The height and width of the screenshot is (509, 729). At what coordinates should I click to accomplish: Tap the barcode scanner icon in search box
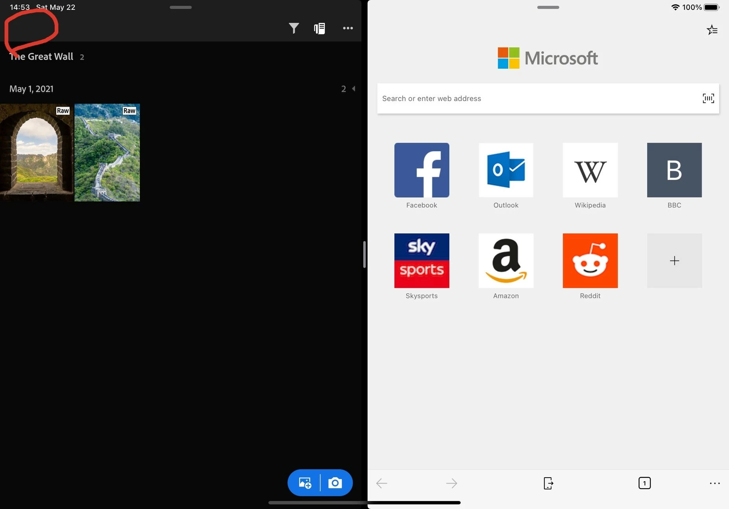(x=708, y=98)
